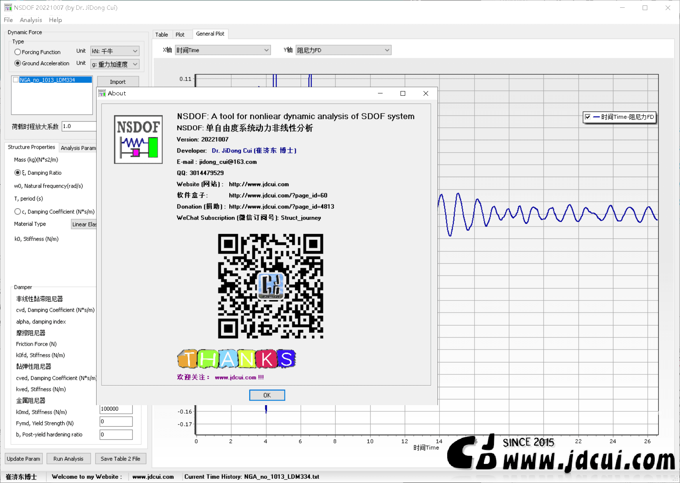Select the Ground Acceleration radio button
The image size is (680, 483).
42,63
